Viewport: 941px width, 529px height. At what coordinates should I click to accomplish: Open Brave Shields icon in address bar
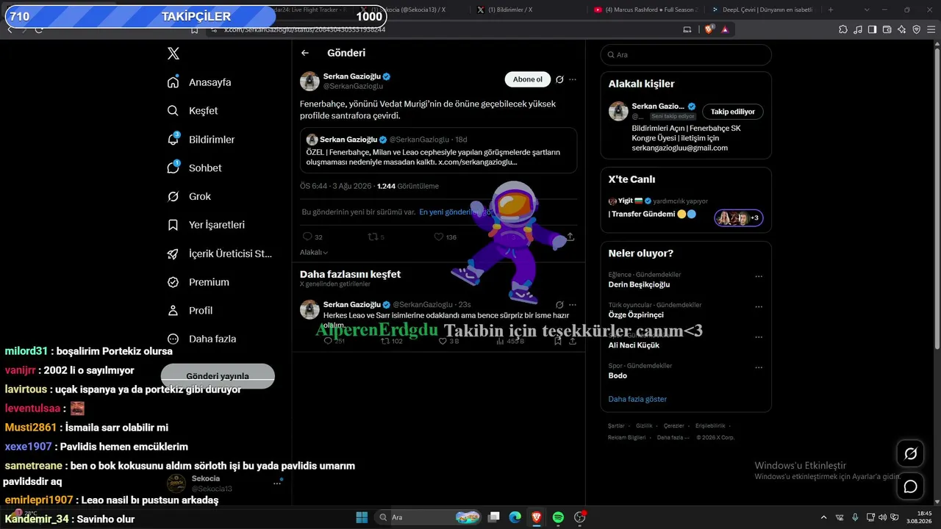coord(709,29)
